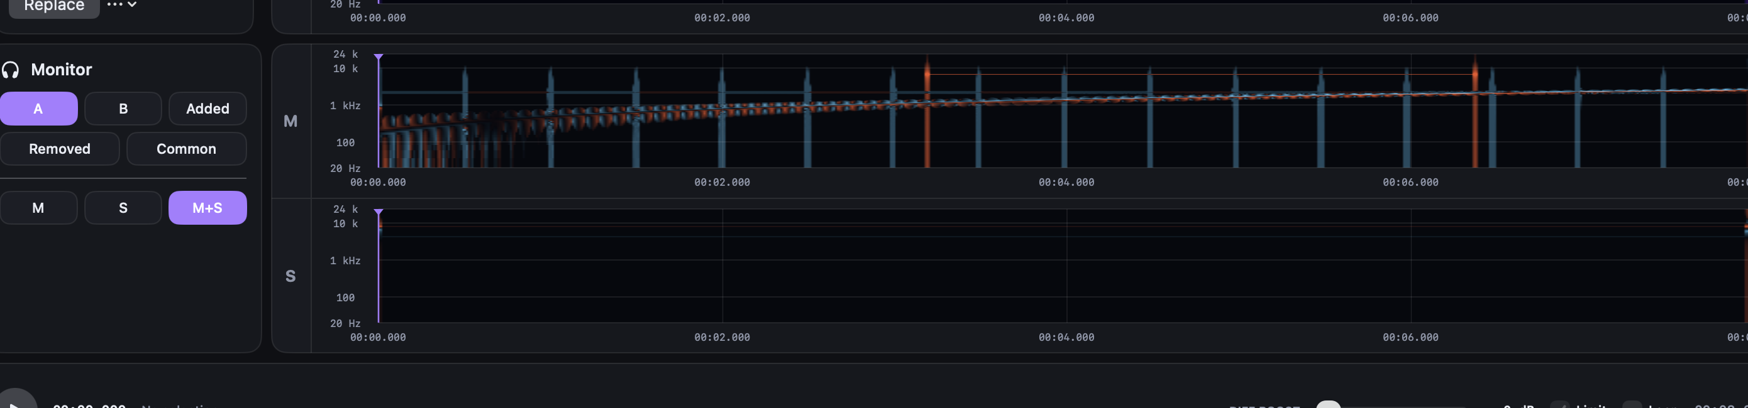Monitor the Common signal
This screenshot has width=1748, height=408.
pos(187,148)
